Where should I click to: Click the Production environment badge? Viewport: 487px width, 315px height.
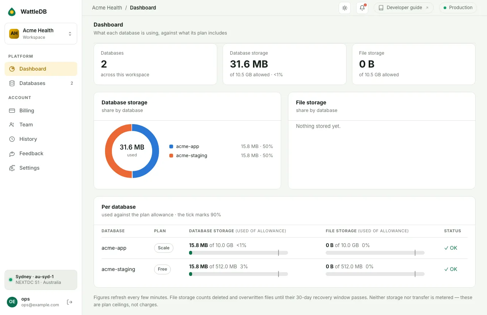(458, 8)
